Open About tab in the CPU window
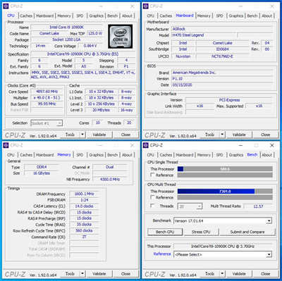Screen dimensions: 282x281 [x=127, y=15]
